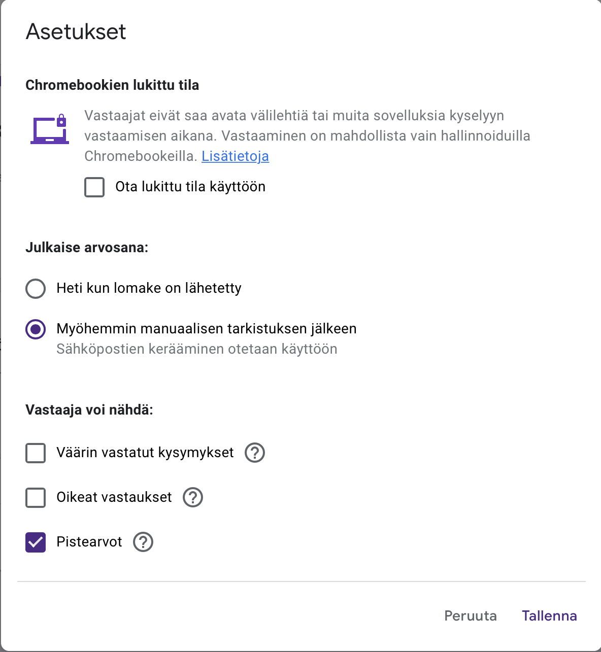601x652 pixels.
Task: Select the Myöhemmin manuaalisen tarkistuksen jälkeen radio circle
Action: [36, 329]
